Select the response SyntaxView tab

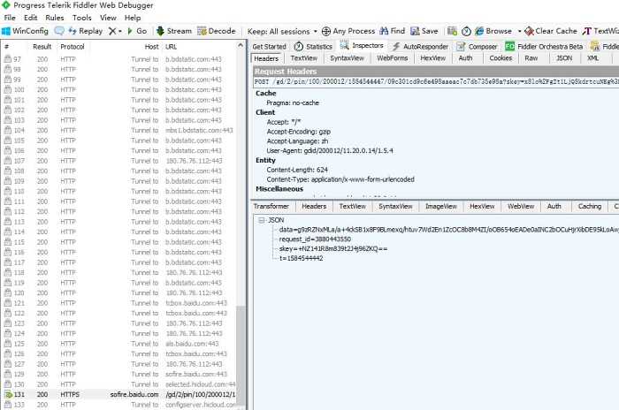395,207
